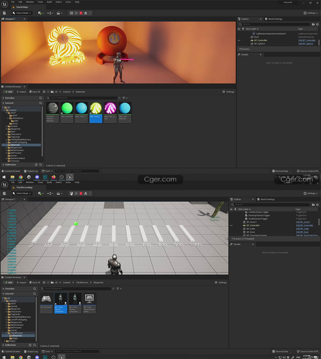Click save icon in ThirdPersonMap toolbar
Viewport: 321px width, 359px height.
4,194
